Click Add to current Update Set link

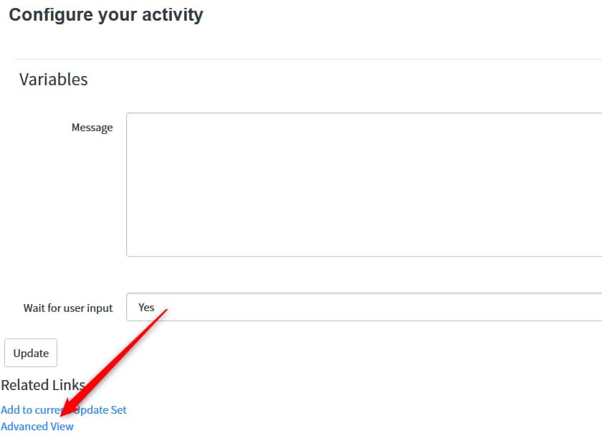click(x=29, y=410)
